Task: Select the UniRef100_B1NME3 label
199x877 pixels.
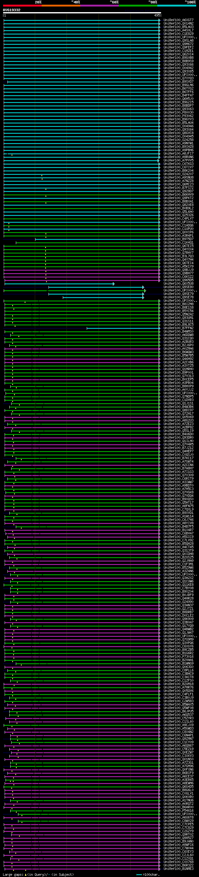Action: 178,869
